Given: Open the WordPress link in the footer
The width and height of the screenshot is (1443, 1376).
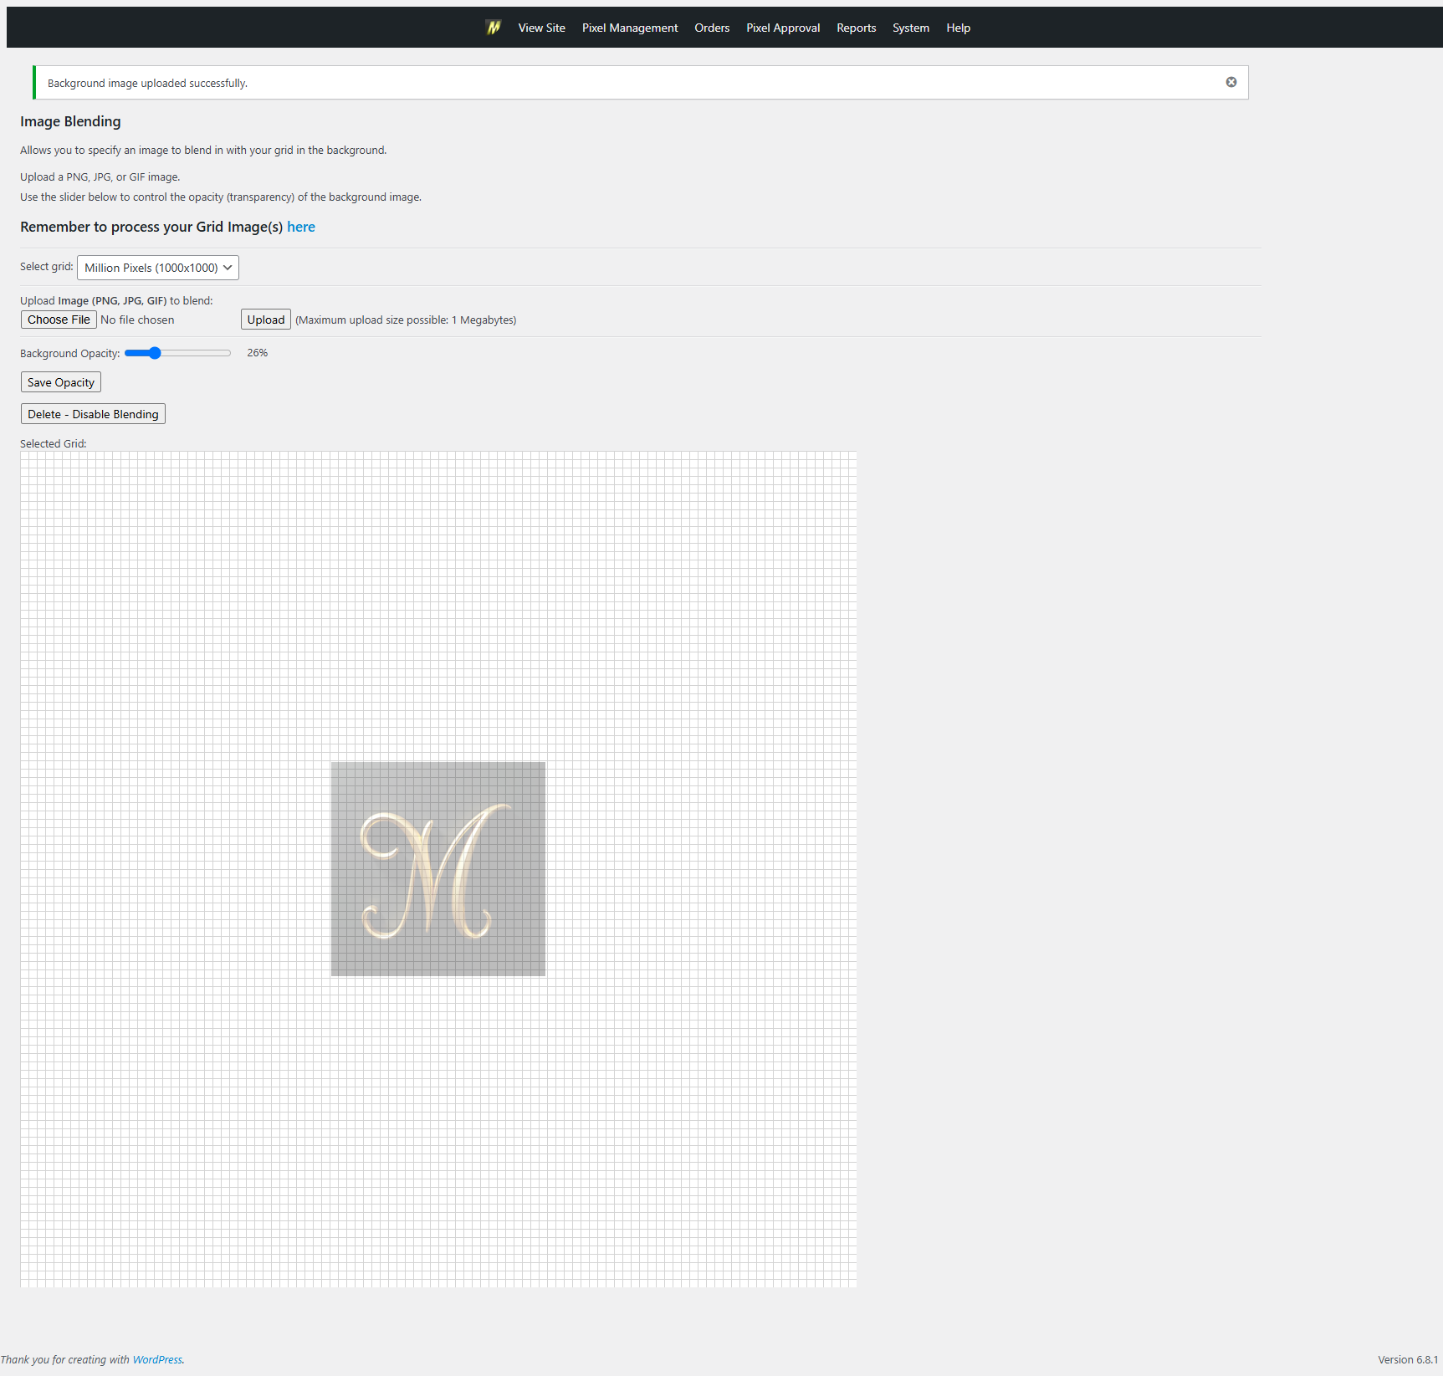Looking at the screenshot, I should pos(157,1359).
